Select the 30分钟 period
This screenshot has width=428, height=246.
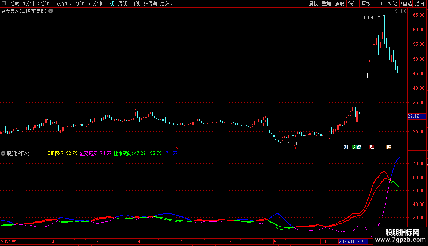point(77,3)
